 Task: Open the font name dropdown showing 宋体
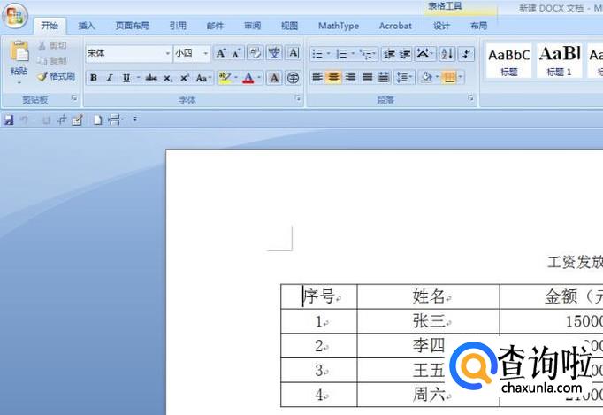[168, 53]
